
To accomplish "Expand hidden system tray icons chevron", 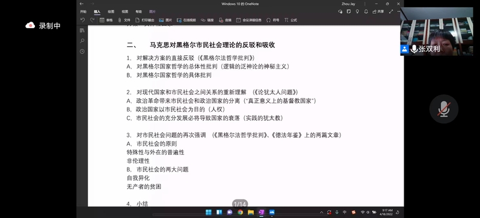I will pos(321,212).
